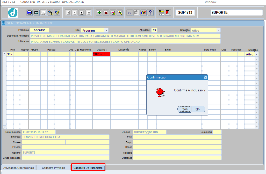Delete the record with the red X icon

pos(106,12)
